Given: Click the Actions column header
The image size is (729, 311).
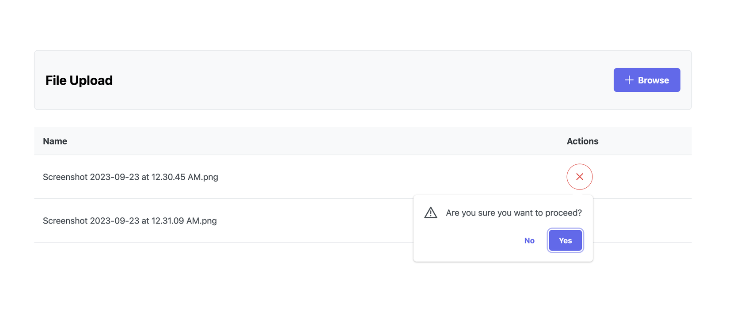Looking at the screenshot, I should click(x=582, y=141).
